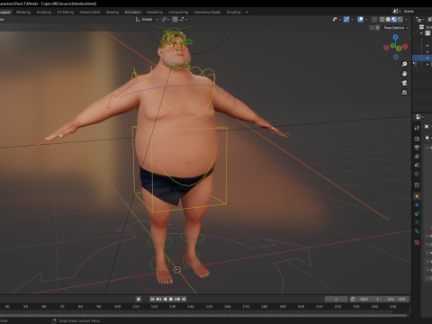The image size is (432, 324).
Task: Open Global transform orientation dropdown
Action: point(147,19)
